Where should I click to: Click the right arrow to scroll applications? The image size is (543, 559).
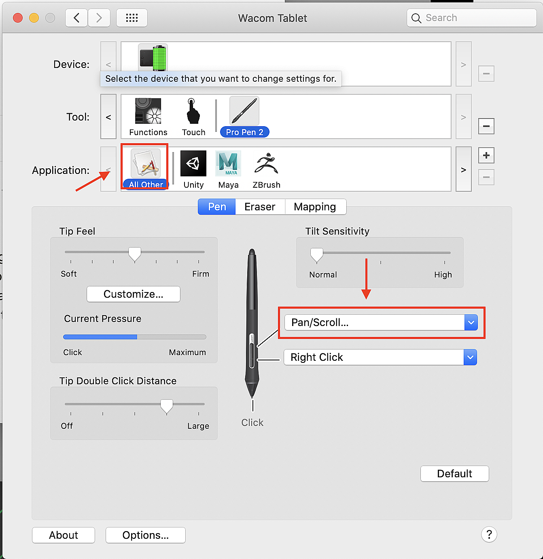pos(463,169)
